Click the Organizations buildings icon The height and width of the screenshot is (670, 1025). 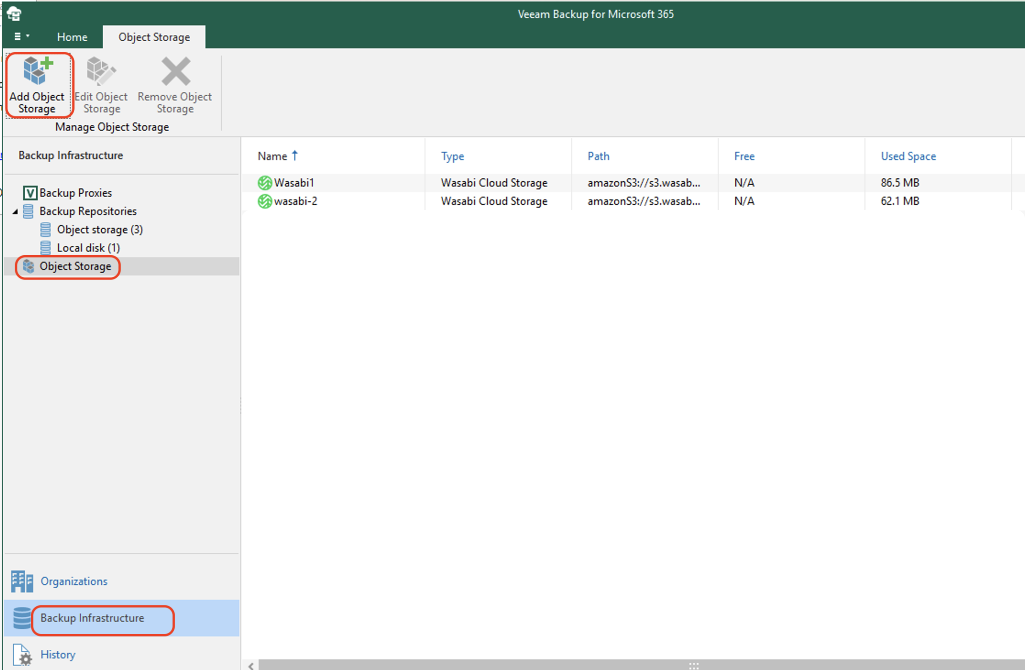[x=22, y=582]
